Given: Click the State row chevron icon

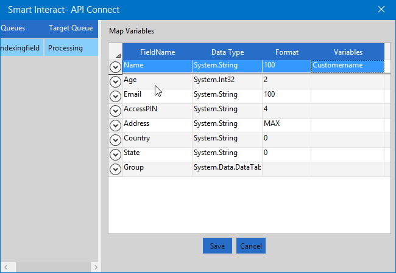Looking at the screenshot, I should click(115, 154).
